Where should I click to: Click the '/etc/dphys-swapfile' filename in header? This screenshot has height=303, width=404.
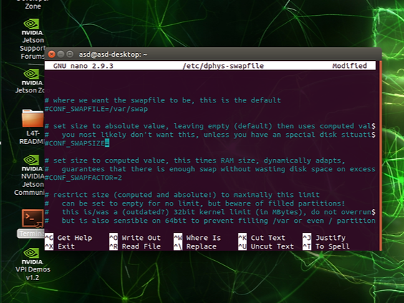[x=223, y=66]
